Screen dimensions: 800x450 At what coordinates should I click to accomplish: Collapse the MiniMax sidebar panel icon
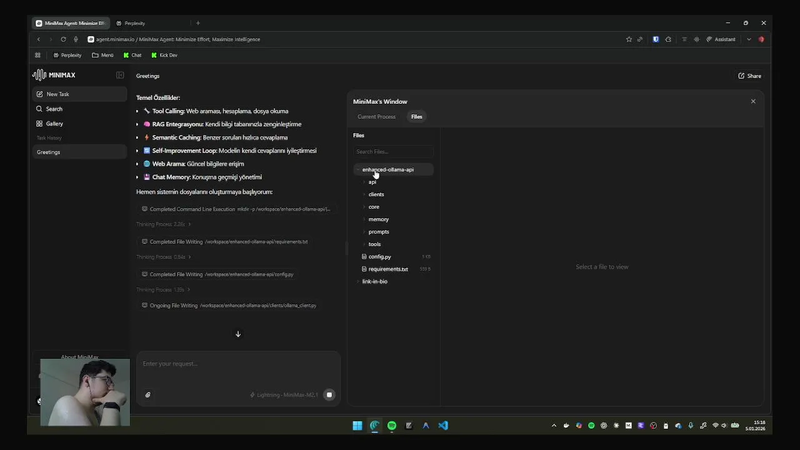[120, 75]
